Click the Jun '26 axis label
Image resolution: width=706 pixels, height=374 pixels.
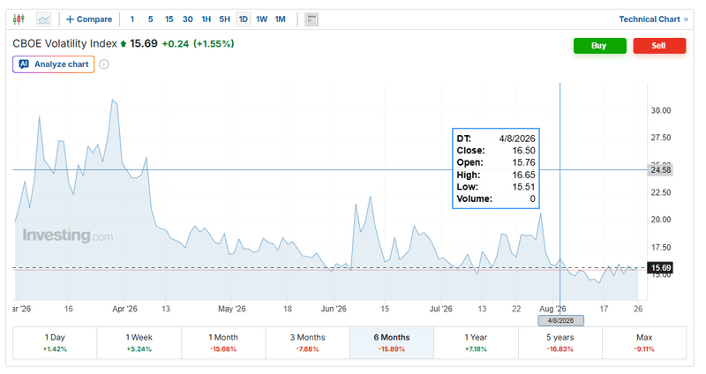334,309
